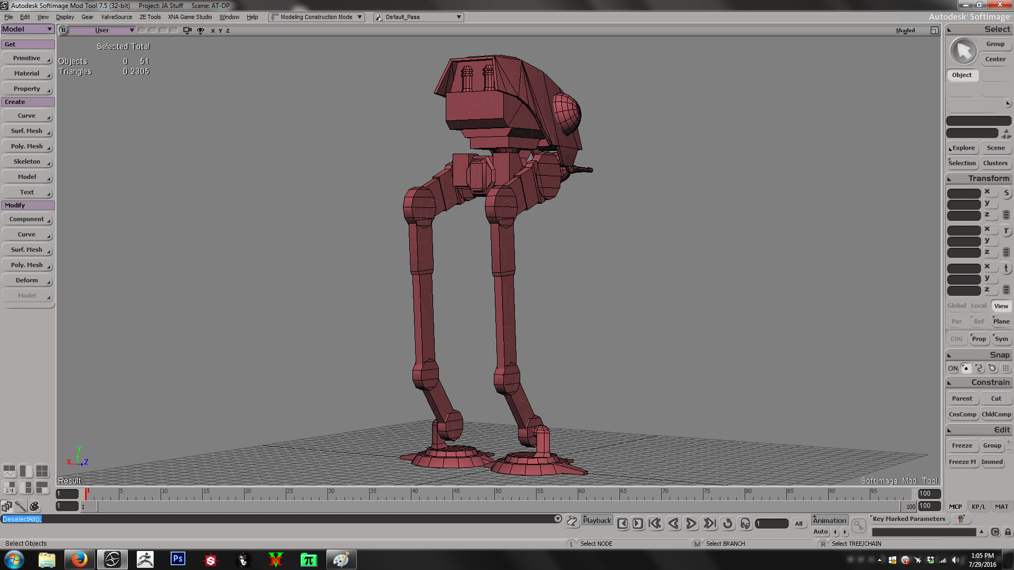The width and height of the screenshot is (1014, 570).
Task: Click the script editor scroll icon
Action: point(572,521)
